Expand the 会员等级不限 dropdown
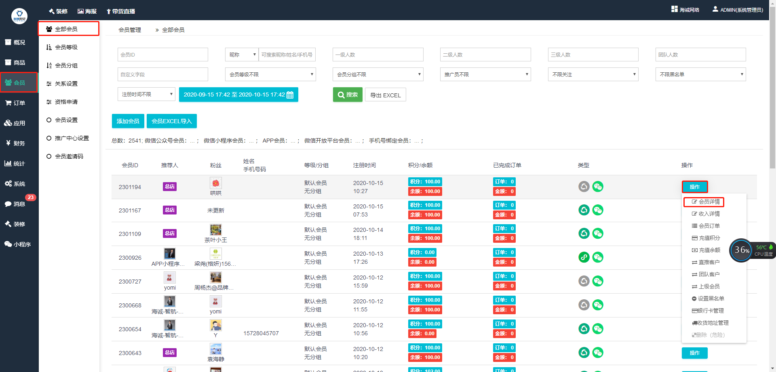The height and width of the screenshot is (372, 776). tap(270, 74)
